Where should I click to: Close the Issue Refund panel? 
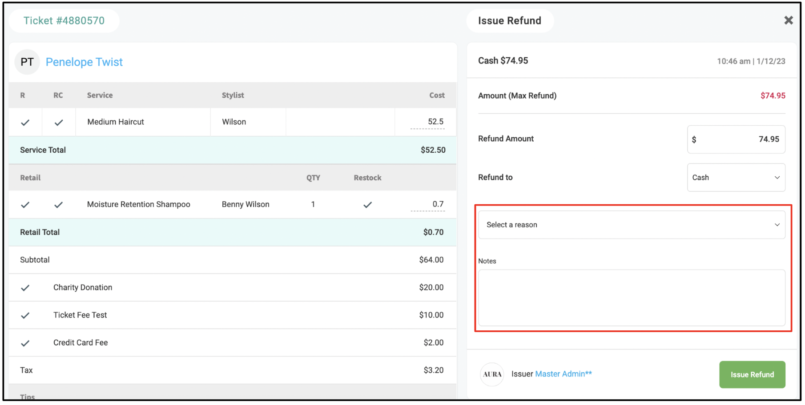pos(788,20)
